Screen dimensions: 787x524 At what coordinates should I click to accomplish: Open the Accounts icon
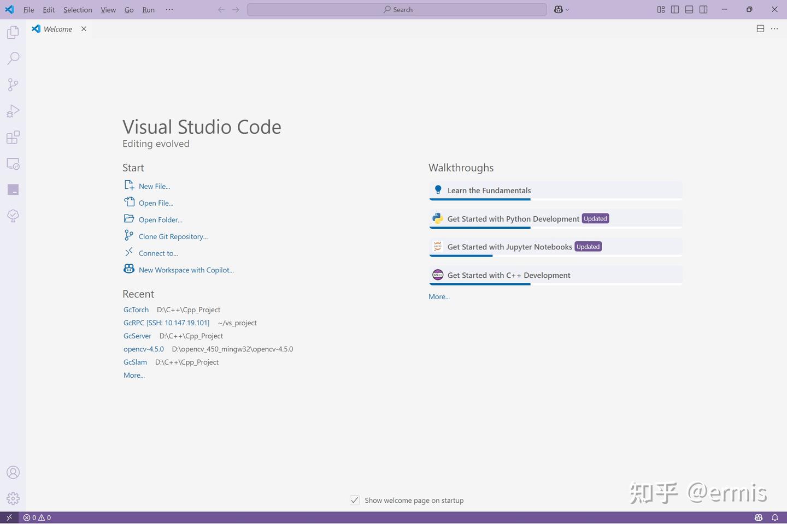[13, 473]
